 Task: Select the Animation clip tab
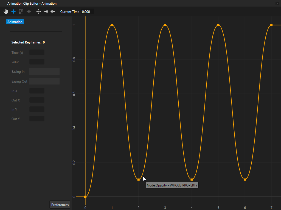click(15, 22)
